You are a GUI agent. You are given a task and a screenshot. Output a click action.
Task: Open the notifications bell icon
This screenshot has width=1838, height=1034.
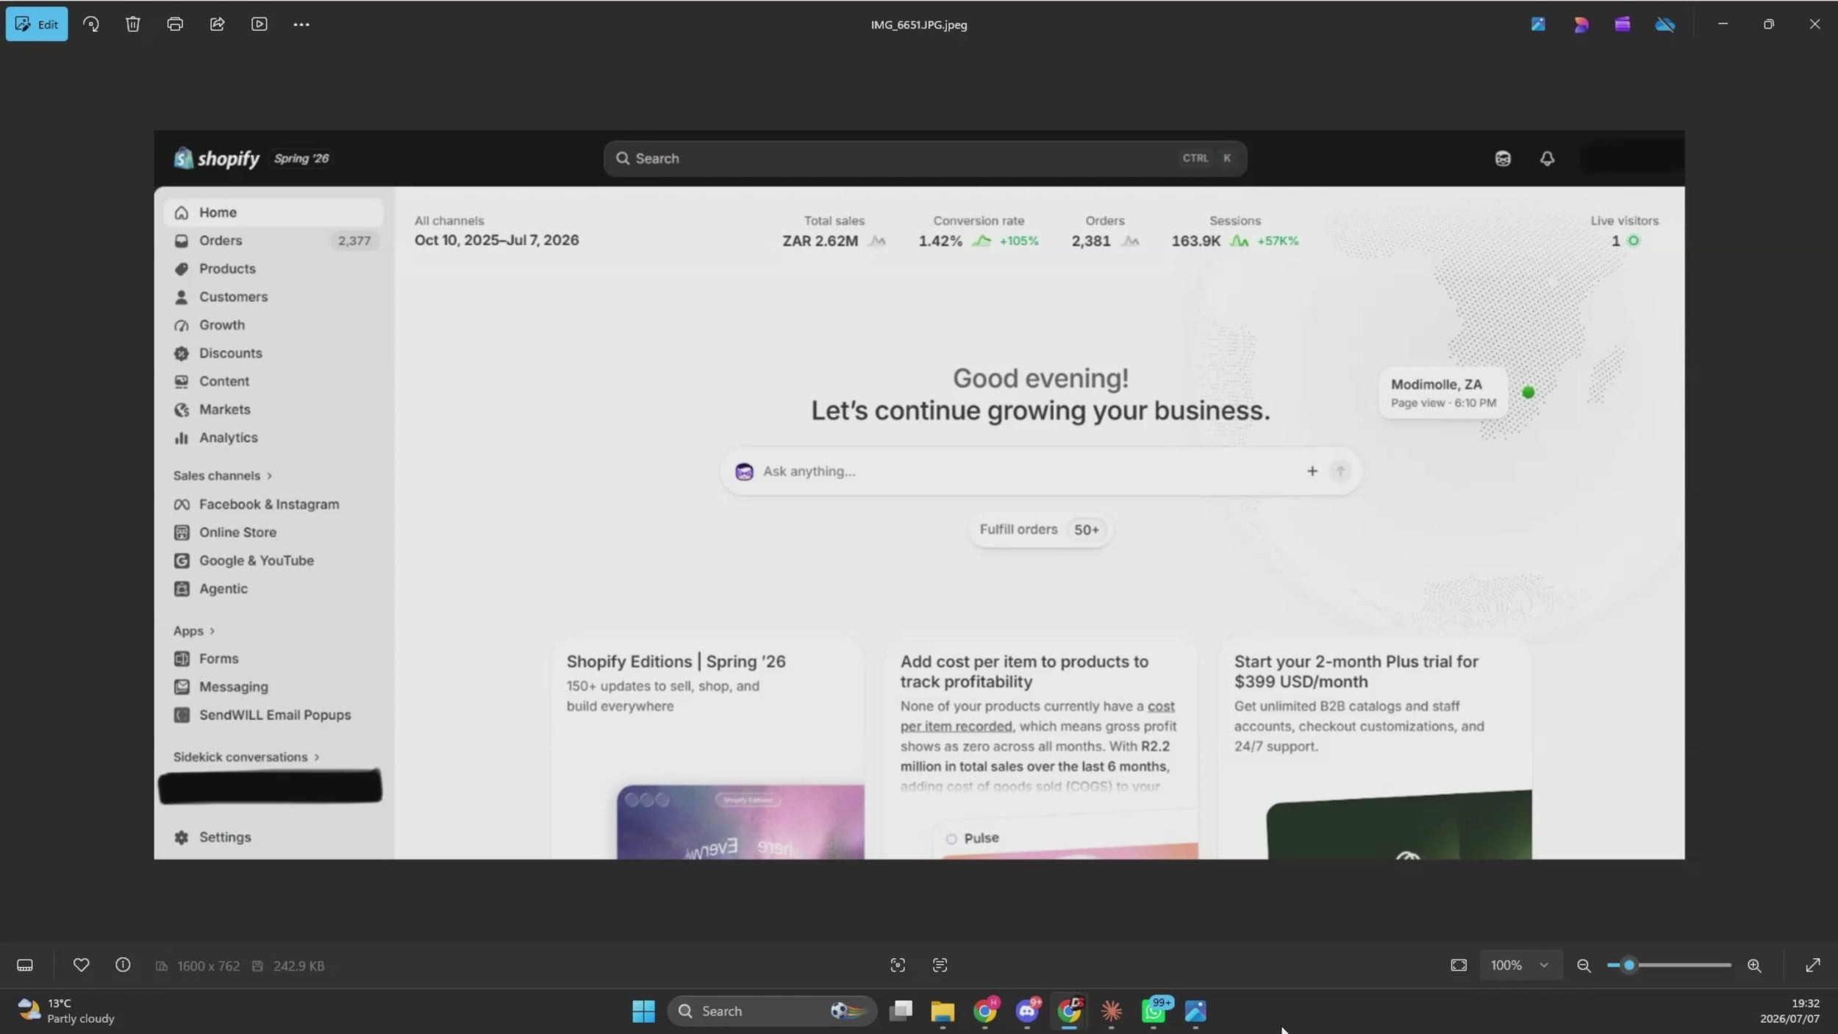[1547, 158]
